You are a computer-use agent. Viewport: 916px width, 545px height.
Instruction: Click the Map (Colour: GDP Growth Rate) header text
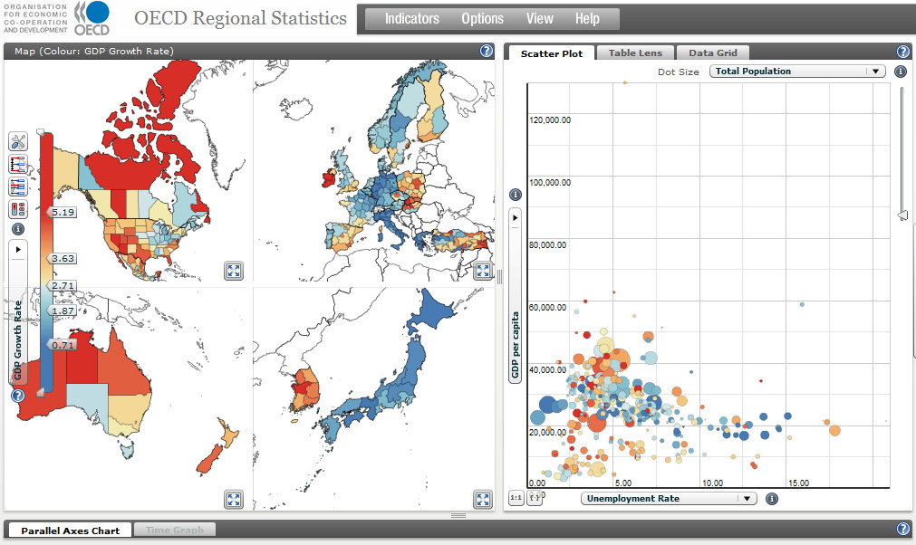point(94,52)
